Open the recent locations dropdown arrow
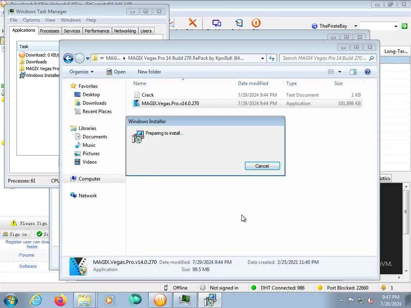 pos(87,59)
